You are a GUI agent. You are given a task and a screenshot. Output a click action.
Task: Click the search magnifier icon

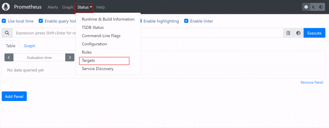(x=7, y=33)
